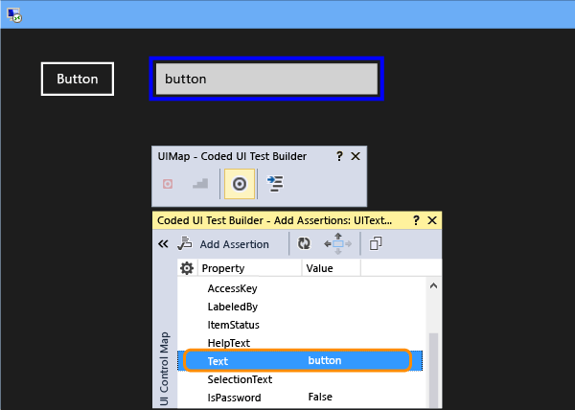The width and height of the screenshot is (575, 410).
Task: Close the Add Assertions window
Action: [x=432, y=220]
